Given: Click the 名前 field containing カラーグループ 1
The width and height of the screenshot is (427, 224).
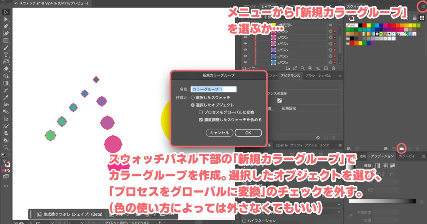Looking at the screenshot, I should (213, 89).
